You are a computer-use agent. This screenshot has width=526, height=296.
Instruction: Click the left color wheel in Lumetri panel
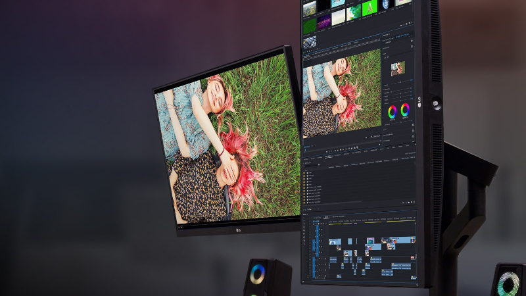coord(393,111)
